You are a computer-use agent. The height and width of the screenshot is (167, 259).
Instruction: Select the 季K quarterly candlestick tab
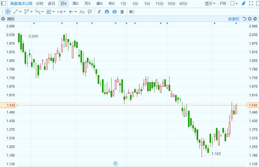pyautogui.click(x=100, y=3)
